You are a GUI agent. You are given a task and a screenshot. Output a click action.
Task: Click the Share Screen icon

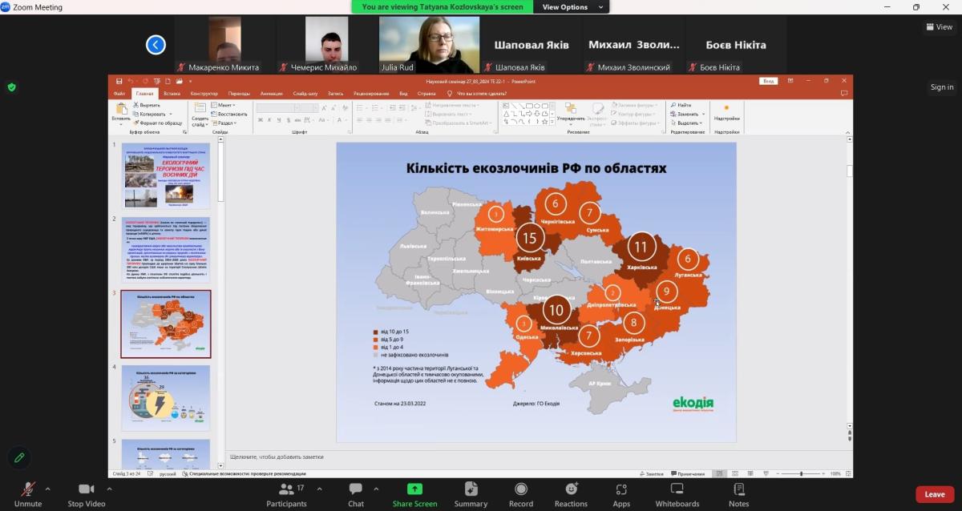pos(414,489)
